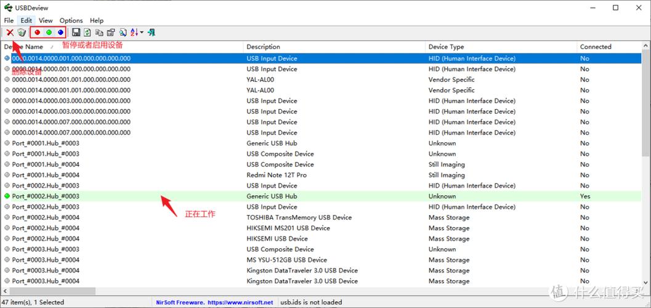The height and width of the screenshot is (308, 651).
Task: Click the blue Disable and Enable button
Action: coord(60,33)
